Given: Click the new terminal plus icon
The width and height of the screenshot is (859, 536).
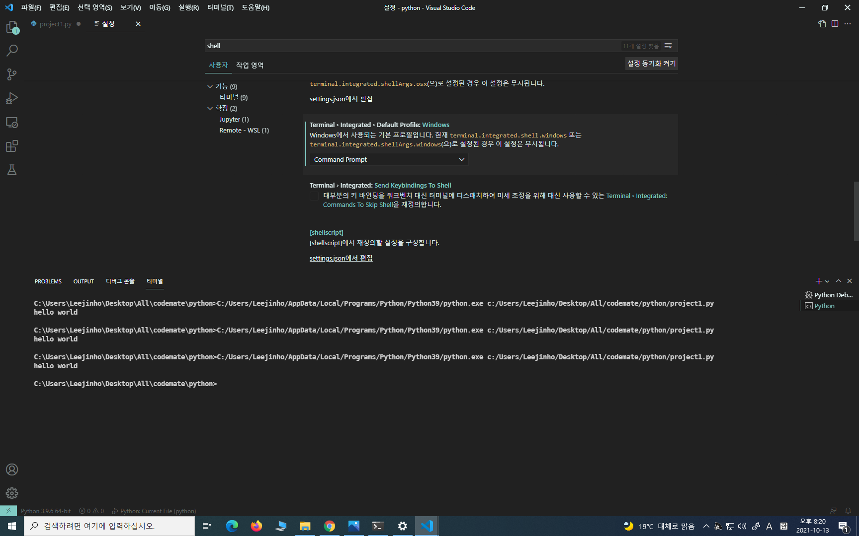Looking at the screenshot, I should [819, 281].
